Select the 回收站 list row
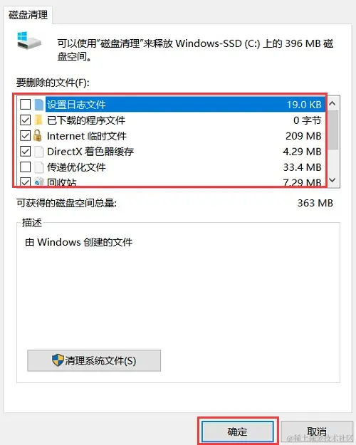The height and width of the screenshot is (445, 356). pyautogui.click(x=171, y=182)
